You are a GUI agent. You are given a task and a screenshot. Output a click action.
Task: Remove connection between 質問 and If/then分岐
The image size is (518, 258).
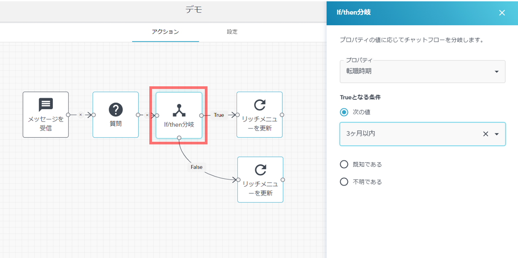coord(147,115)
